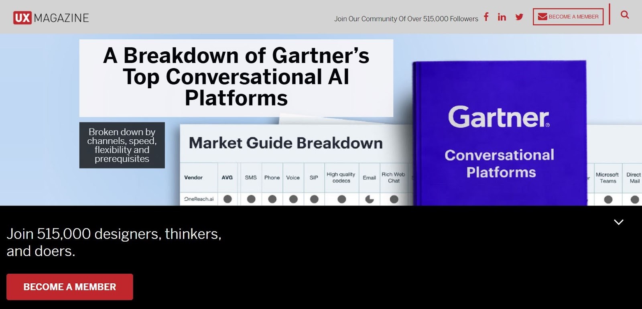Click the Direct Mail column header
The height and width of the screenshot is (309, 642).
634,178
